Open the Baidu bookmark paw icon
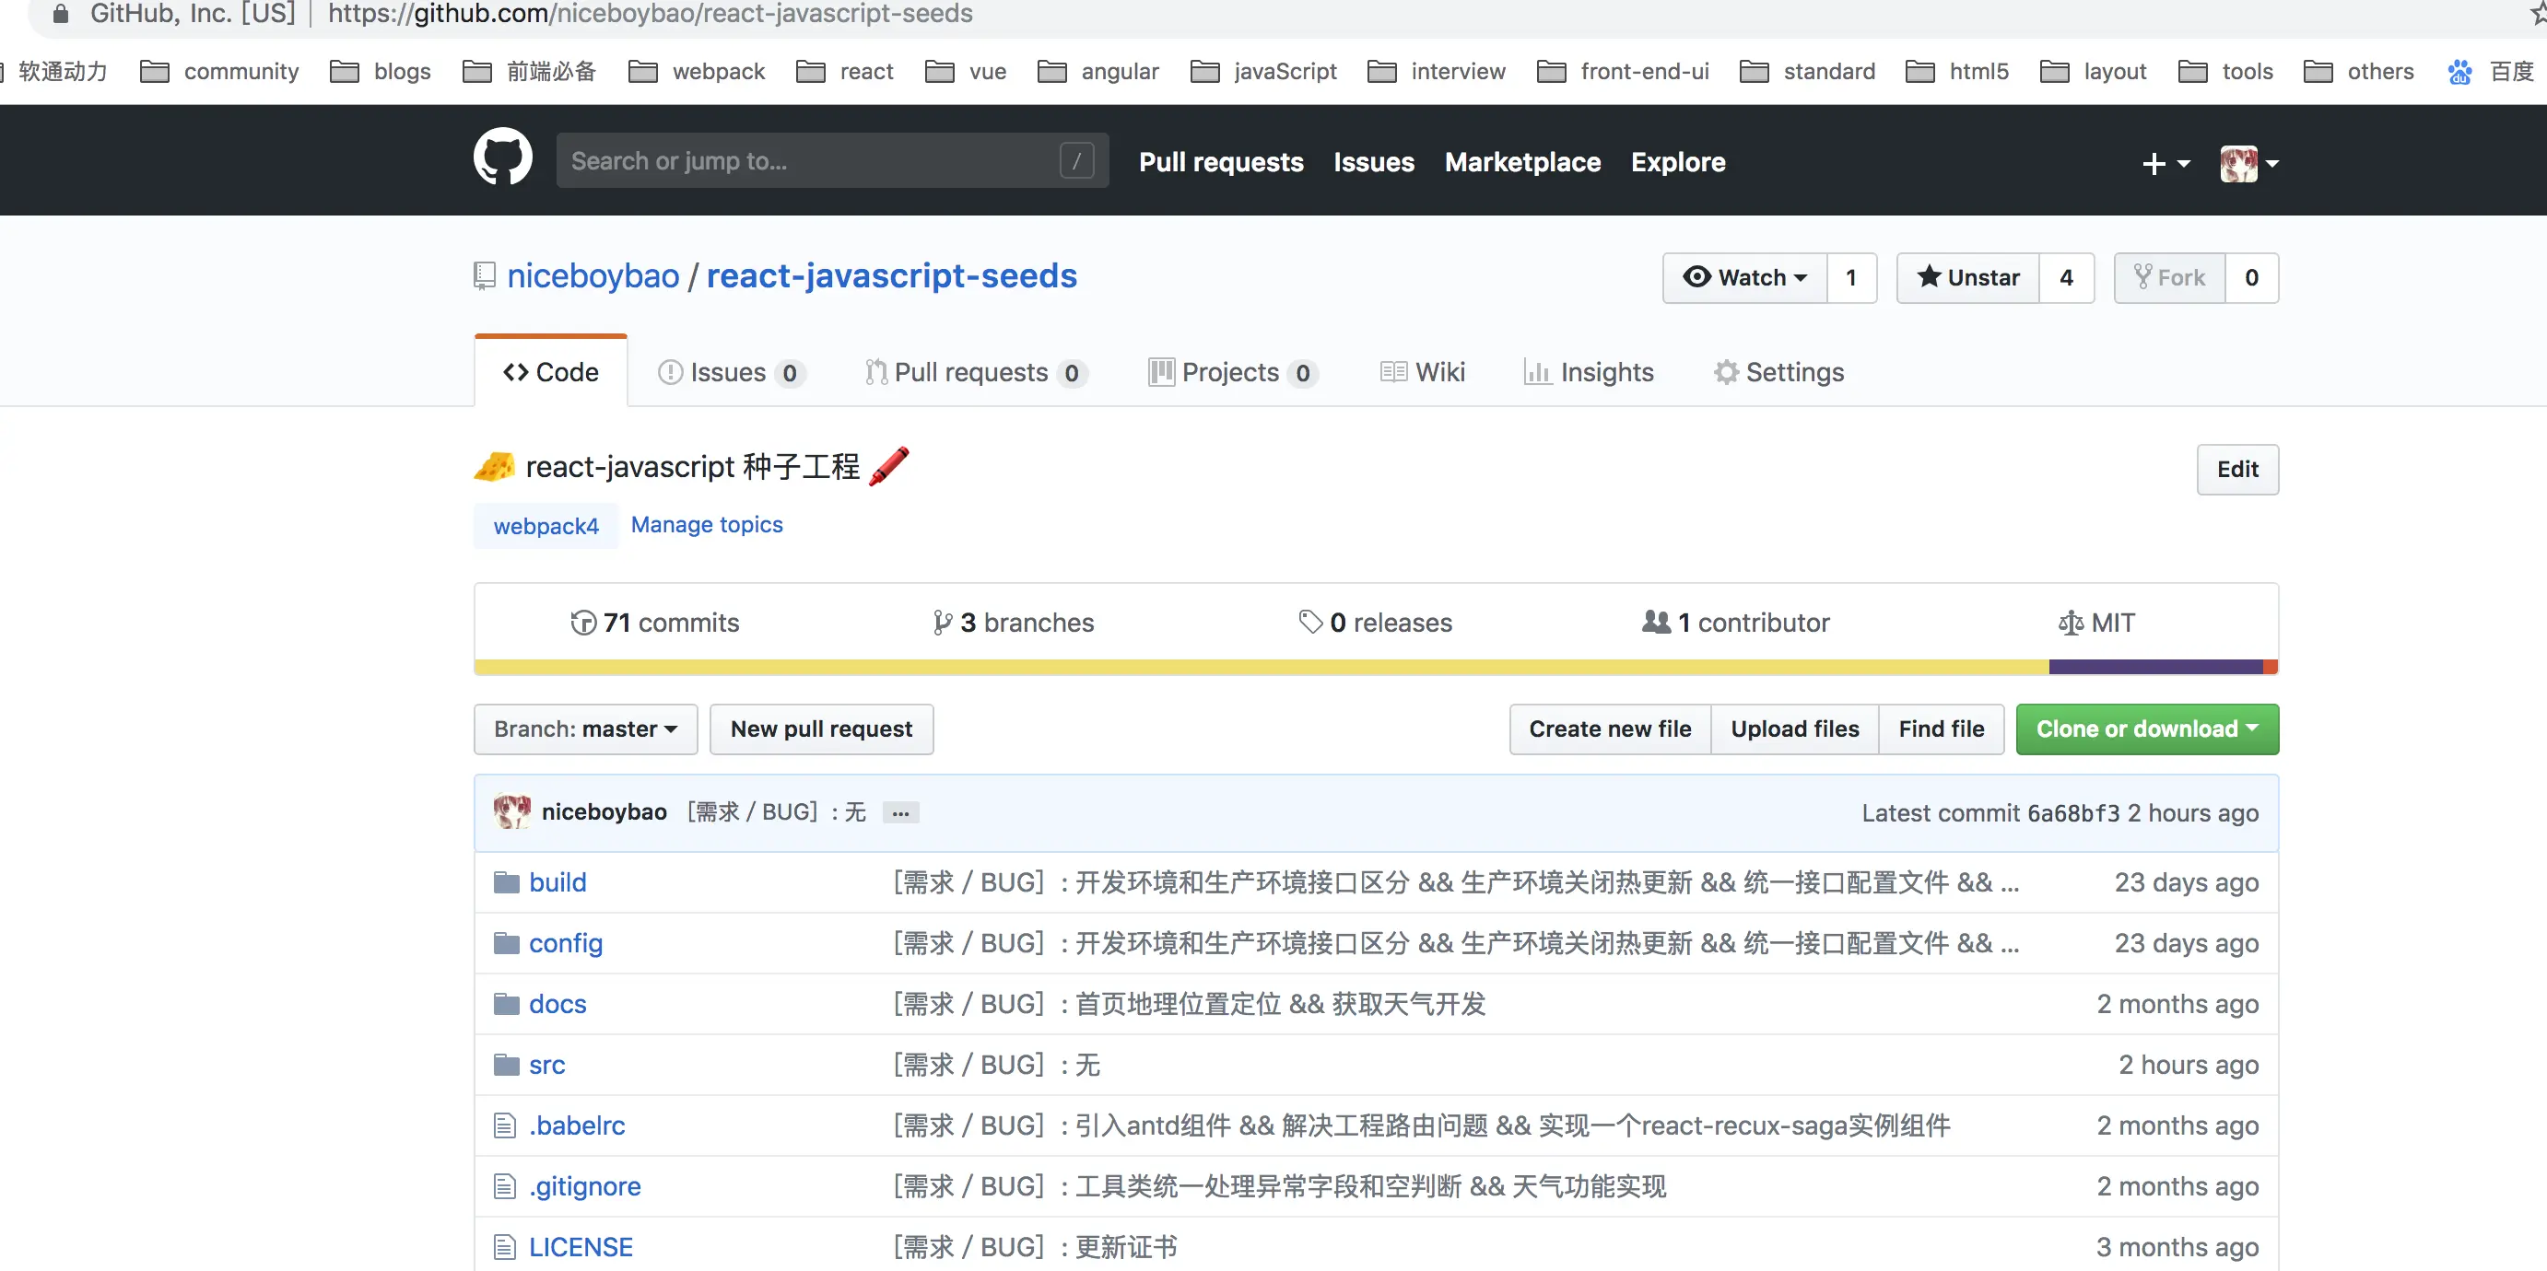 tap(2460, 71)
